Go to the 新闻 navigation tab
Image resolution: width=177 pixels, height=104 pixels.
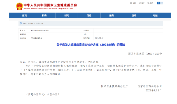(67, 15)
